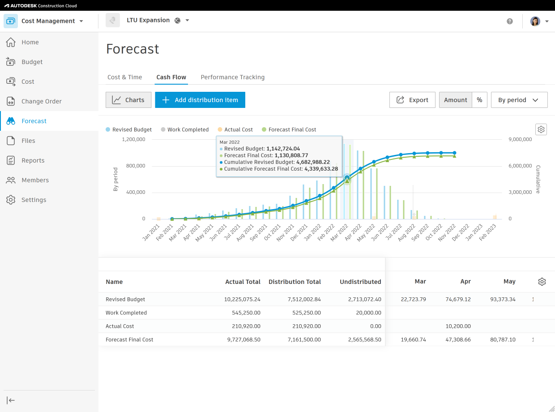Click the Forecast Final Cost table row
This screenshot has width=555, height=412.
(129, 339)
